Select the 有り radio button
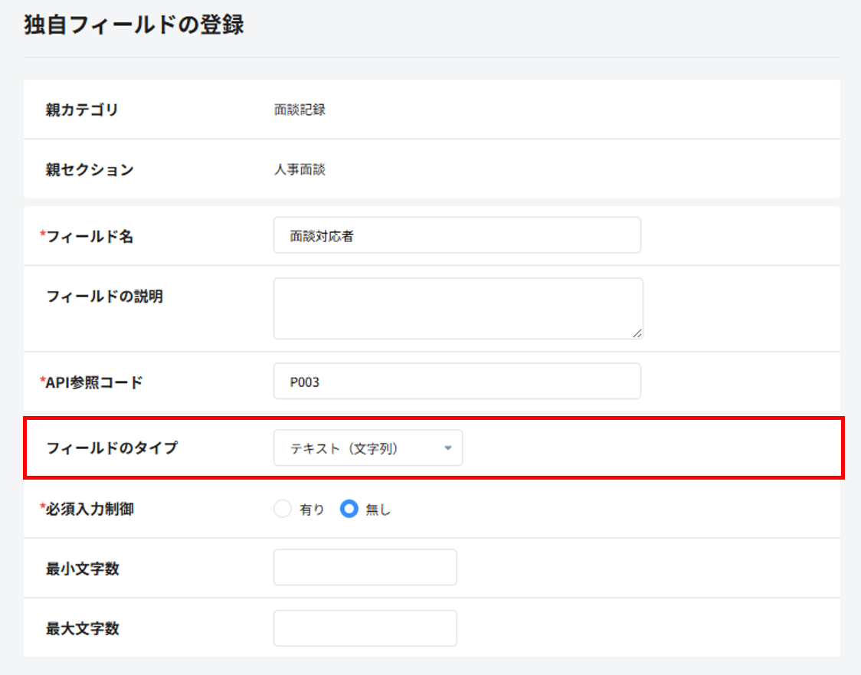Image resolution: width=861 pixels, height=675 pixels. 283,510
